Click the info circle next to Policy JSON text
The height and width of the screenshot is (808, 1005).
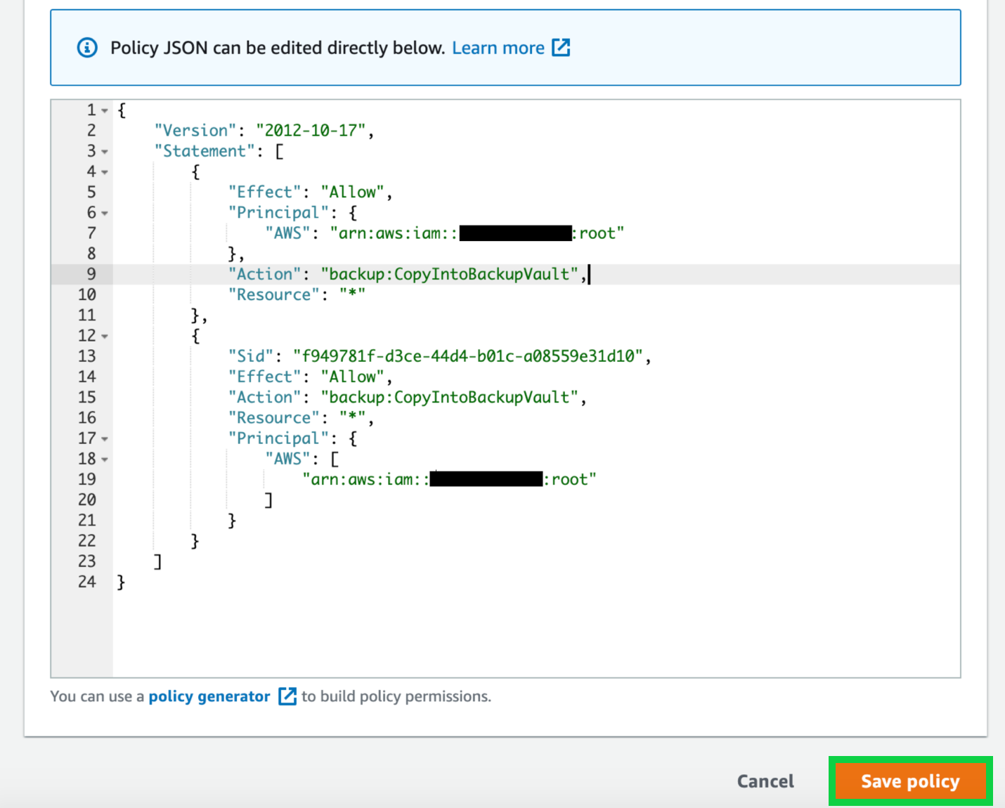click(86, 47)
